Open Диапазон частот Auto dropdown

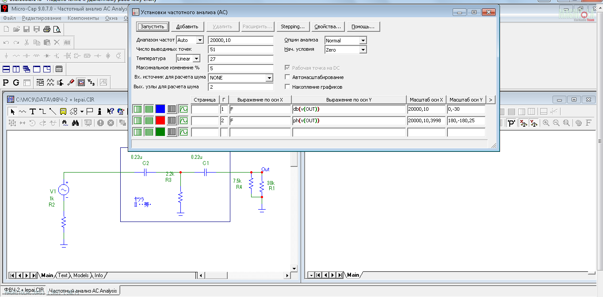click(x=200, y=40)
